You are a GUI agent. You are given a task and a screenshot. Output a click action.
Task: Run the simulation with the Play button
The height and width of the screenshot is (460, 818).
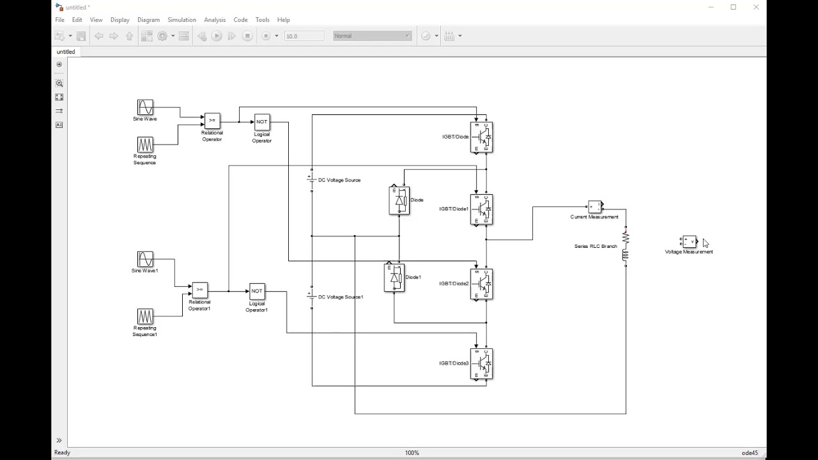[217, 36]
